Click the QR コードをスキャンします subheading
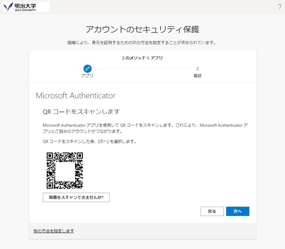 pyautogui.click(x=81, y=112)
